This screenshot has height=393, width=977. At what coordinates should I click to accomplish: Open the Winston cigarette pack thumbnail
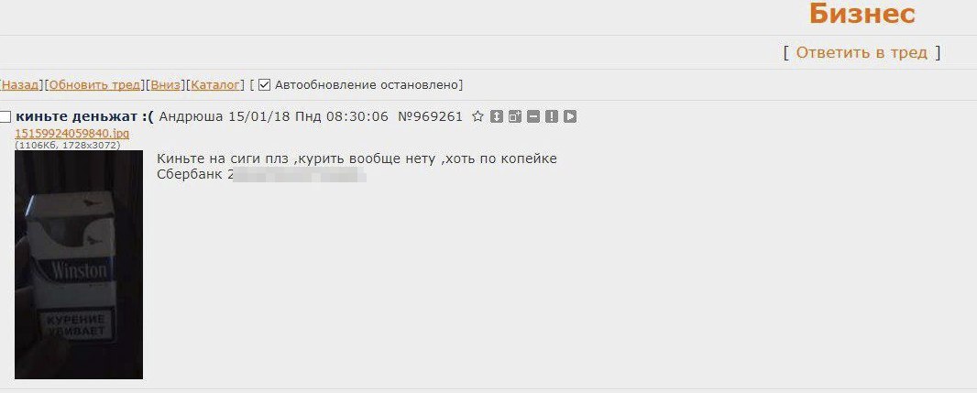click(x=79, y=265)
